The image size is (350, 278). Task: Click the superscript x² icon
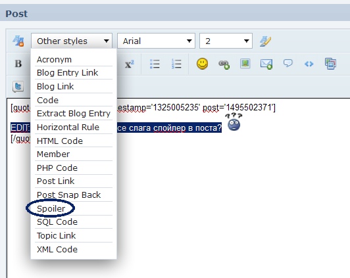point(130,64)
